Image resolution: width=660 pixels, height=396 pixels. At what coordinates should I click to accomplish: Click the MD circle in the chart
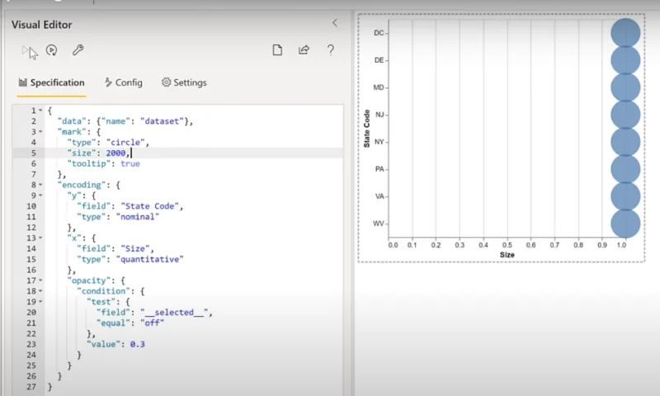point(625,87)
